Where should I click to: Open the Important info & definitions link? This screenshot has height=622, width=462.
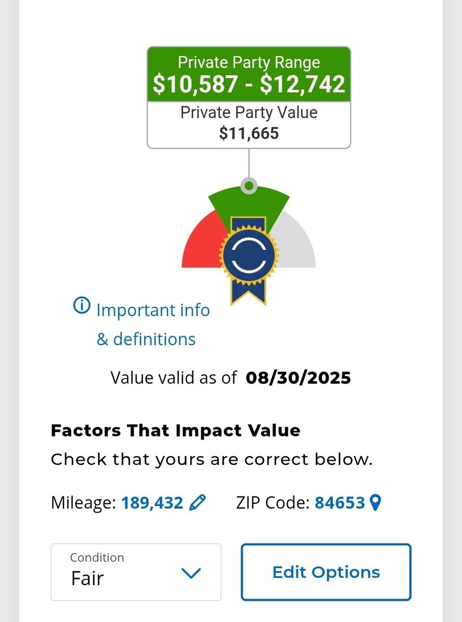(x=153, y=324)
